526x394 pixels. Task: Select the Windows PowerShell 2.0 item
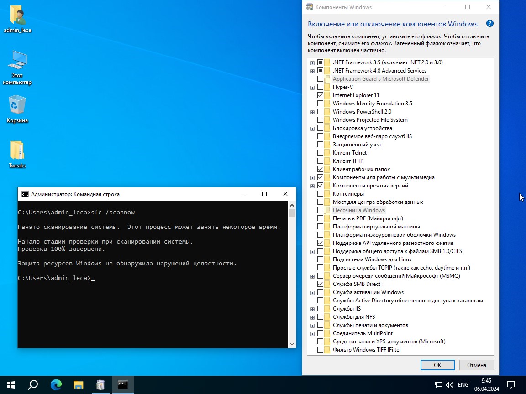(362, 112)
